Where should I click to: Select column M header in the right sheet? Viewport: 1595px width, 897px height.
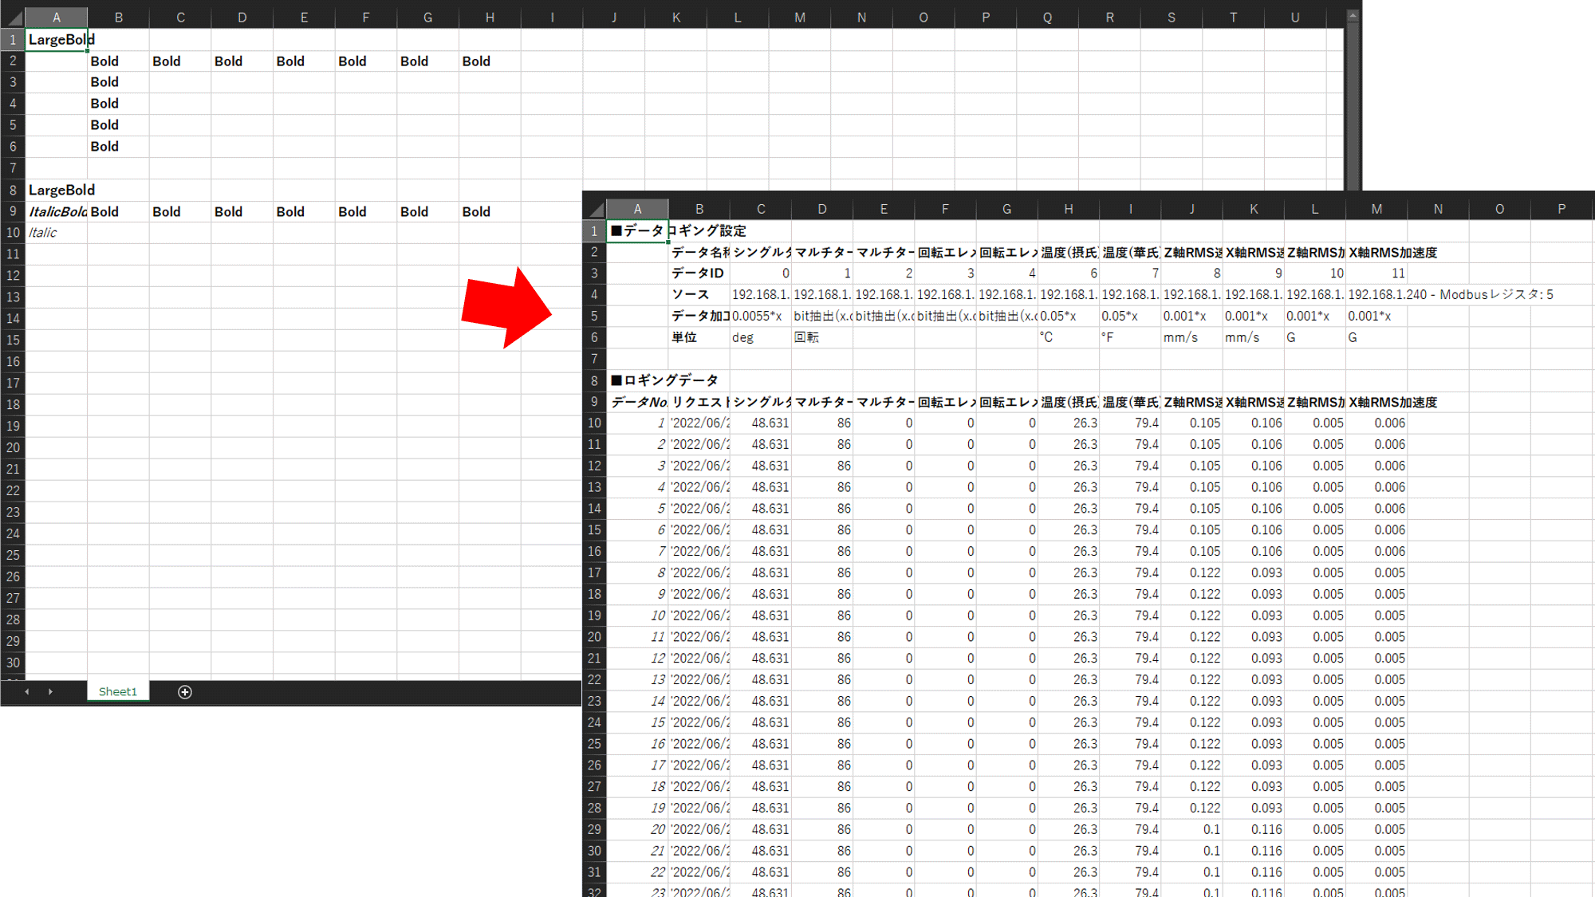coord(1376,209)
